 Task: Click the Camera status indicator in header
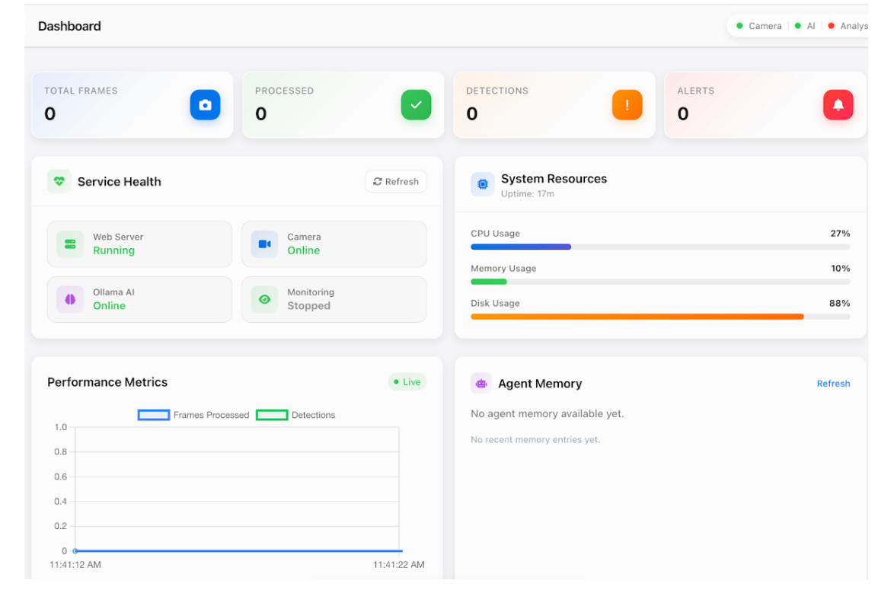pyautogui.click(x=758, y=26)
